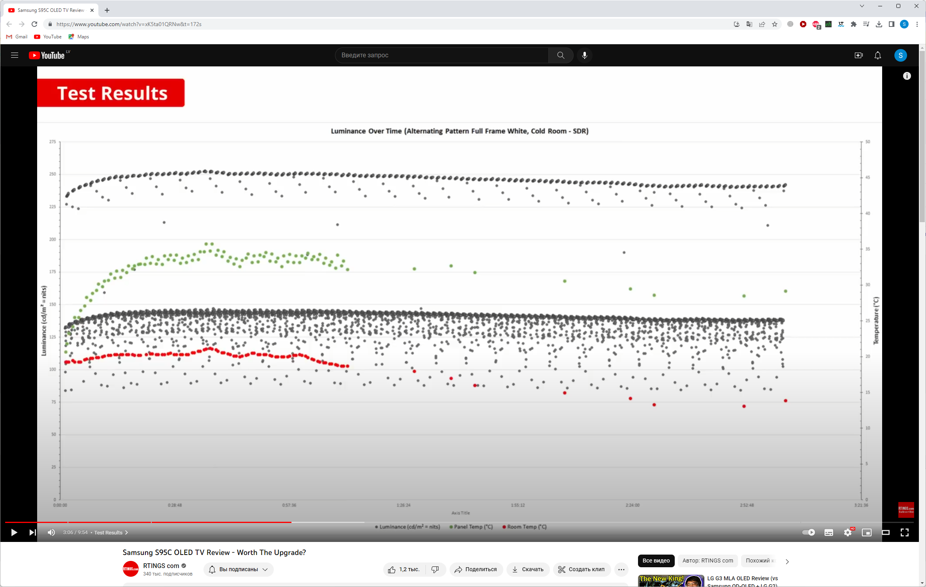Select the Автор: RTINGS com chip

(x=708, y=561)
